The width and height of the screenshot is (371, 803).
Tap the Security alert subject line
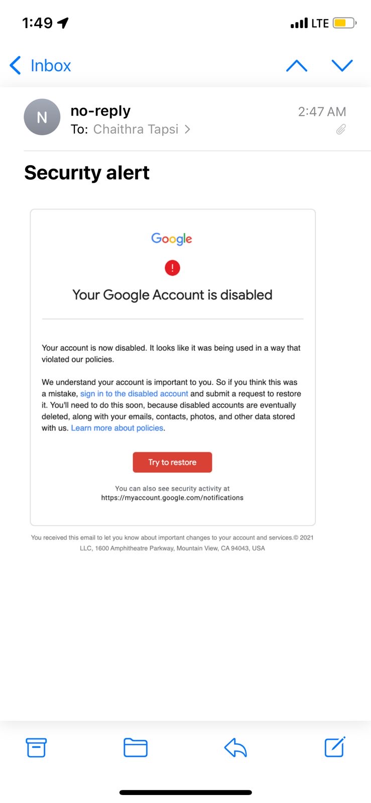[x=87, y=173]
